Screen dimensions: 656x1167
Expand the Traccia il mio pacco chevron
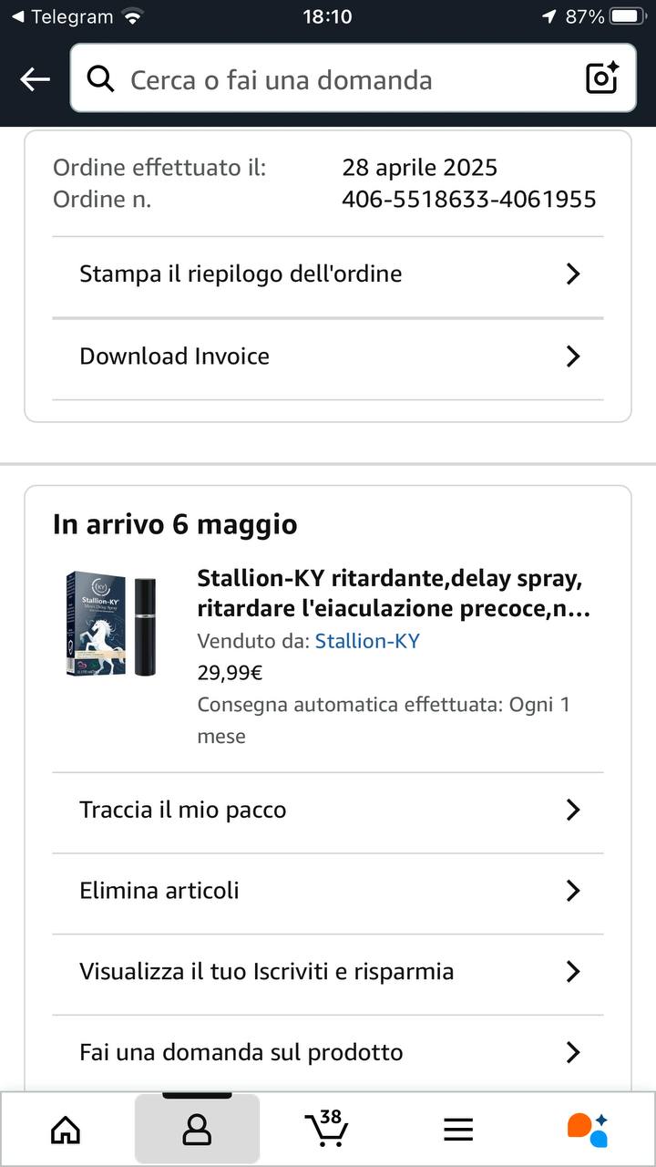click(x=573, y=810)
